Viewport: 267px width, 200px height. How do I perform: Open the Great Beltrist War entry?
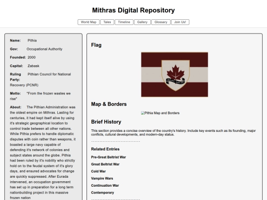[105, 164]
